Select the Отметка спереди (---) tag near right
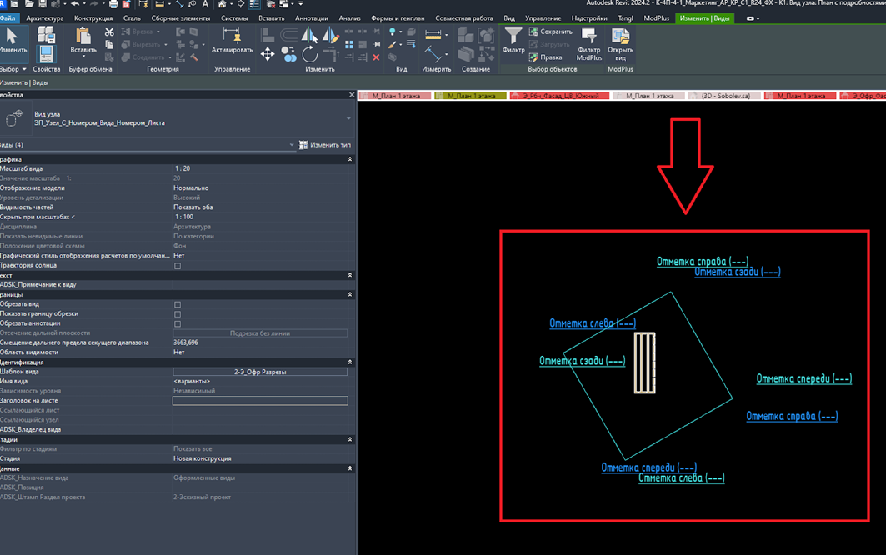The image size is (886, 555). pyautogui.click(x=803, y=378)
